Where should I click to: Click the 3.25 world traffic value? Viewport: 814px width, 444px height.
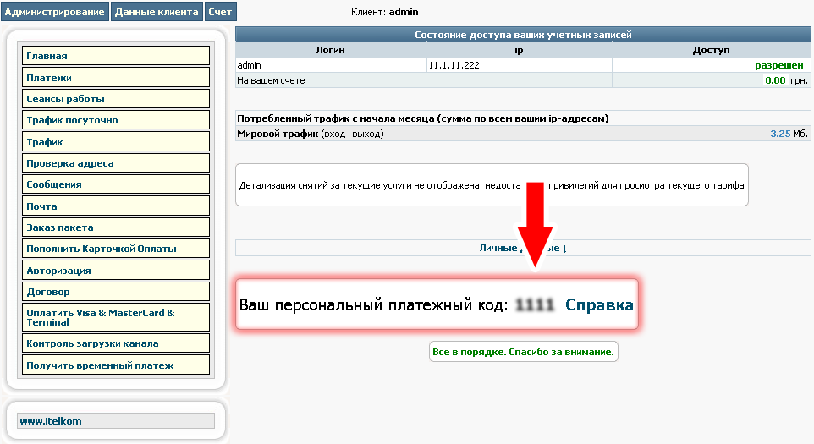click(x=780, y=134)
